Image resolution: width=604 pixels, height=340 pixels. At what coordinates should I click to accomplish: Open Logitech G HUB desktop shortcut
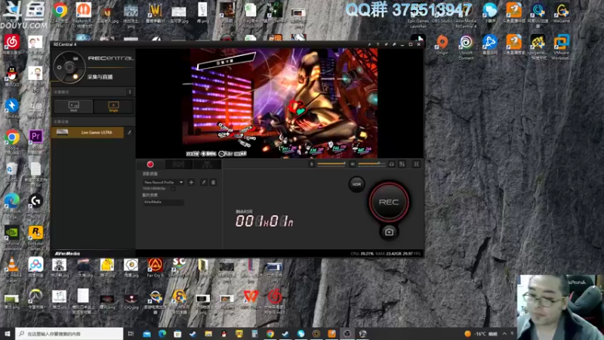[35, 205]
